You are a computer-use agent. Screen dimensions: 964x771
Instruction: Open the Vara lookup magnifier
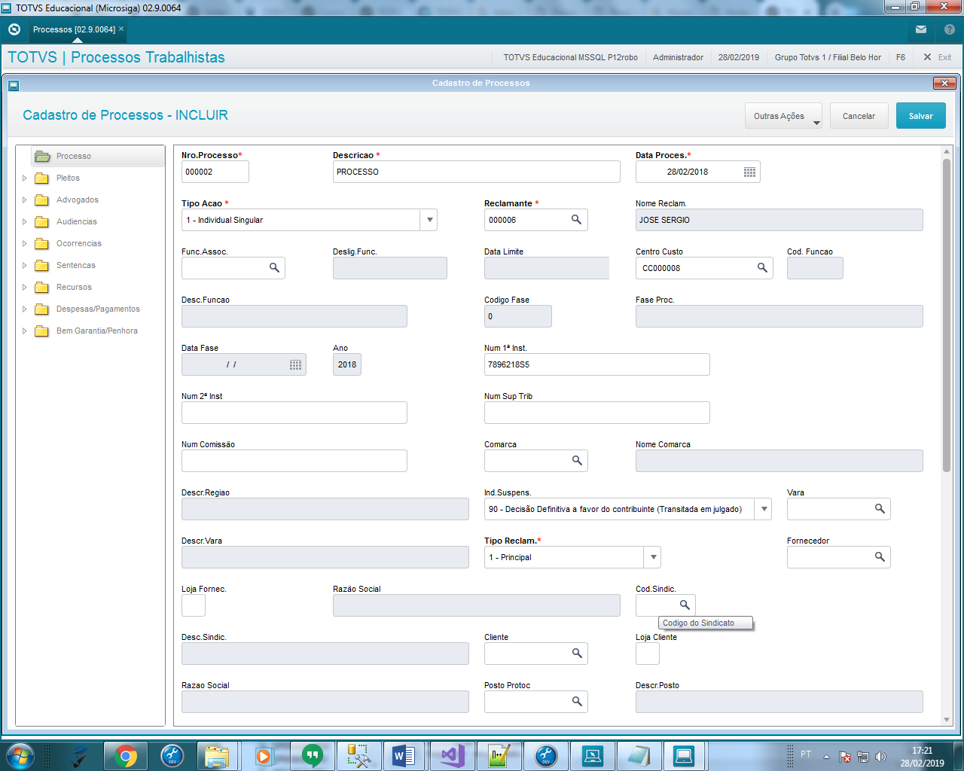[880, 509]
